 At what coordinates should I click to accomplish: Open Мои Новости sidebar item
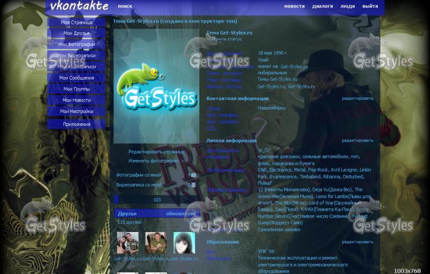click(x=76, y=100)
